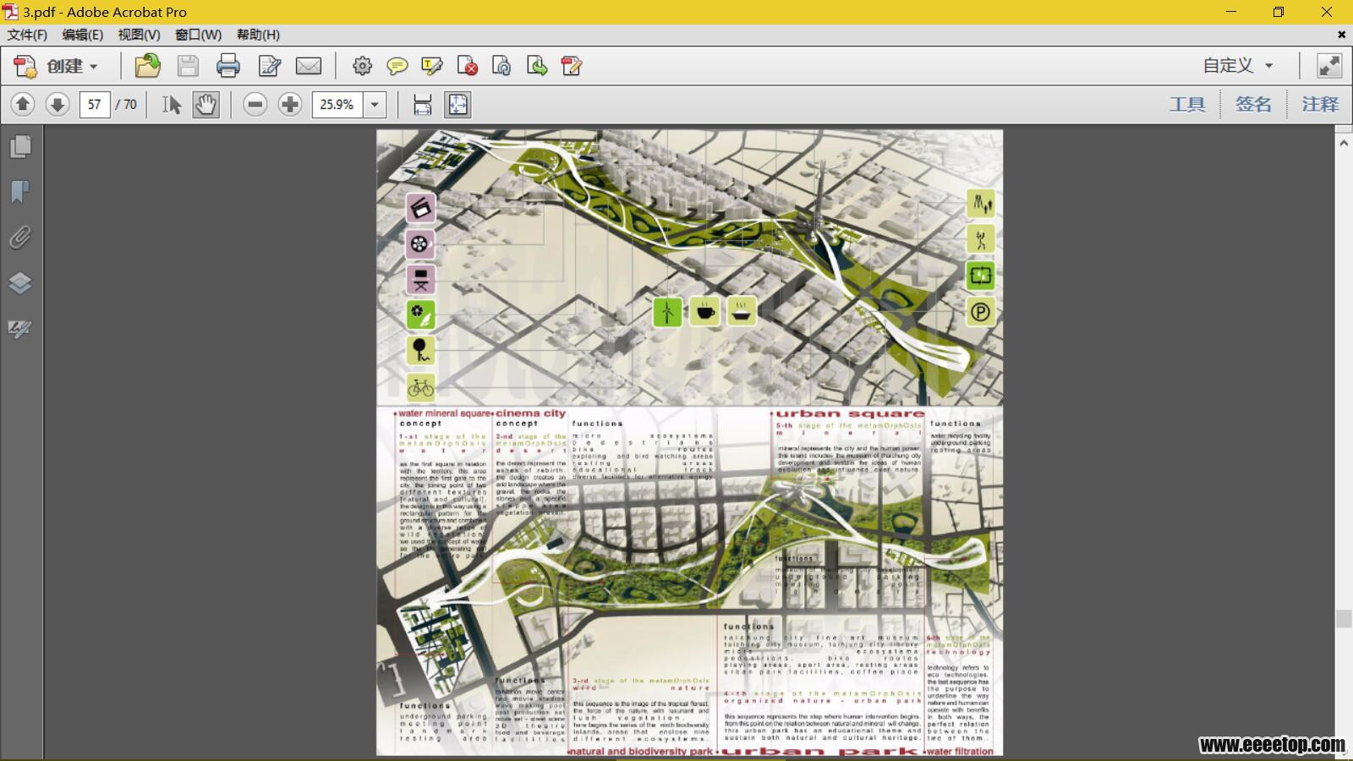The image size is (1353, 761).
Task: Add a sticky note comment
Action: point(397,66)
